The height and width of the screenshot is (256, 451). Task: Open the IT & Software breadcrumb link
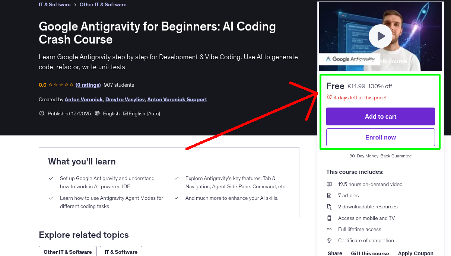click(54, 4)
